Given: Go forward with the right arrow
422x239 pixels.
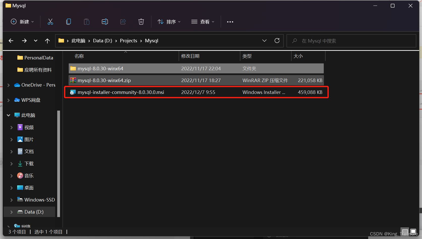Looking at the screenshot, I should (24, 41).
